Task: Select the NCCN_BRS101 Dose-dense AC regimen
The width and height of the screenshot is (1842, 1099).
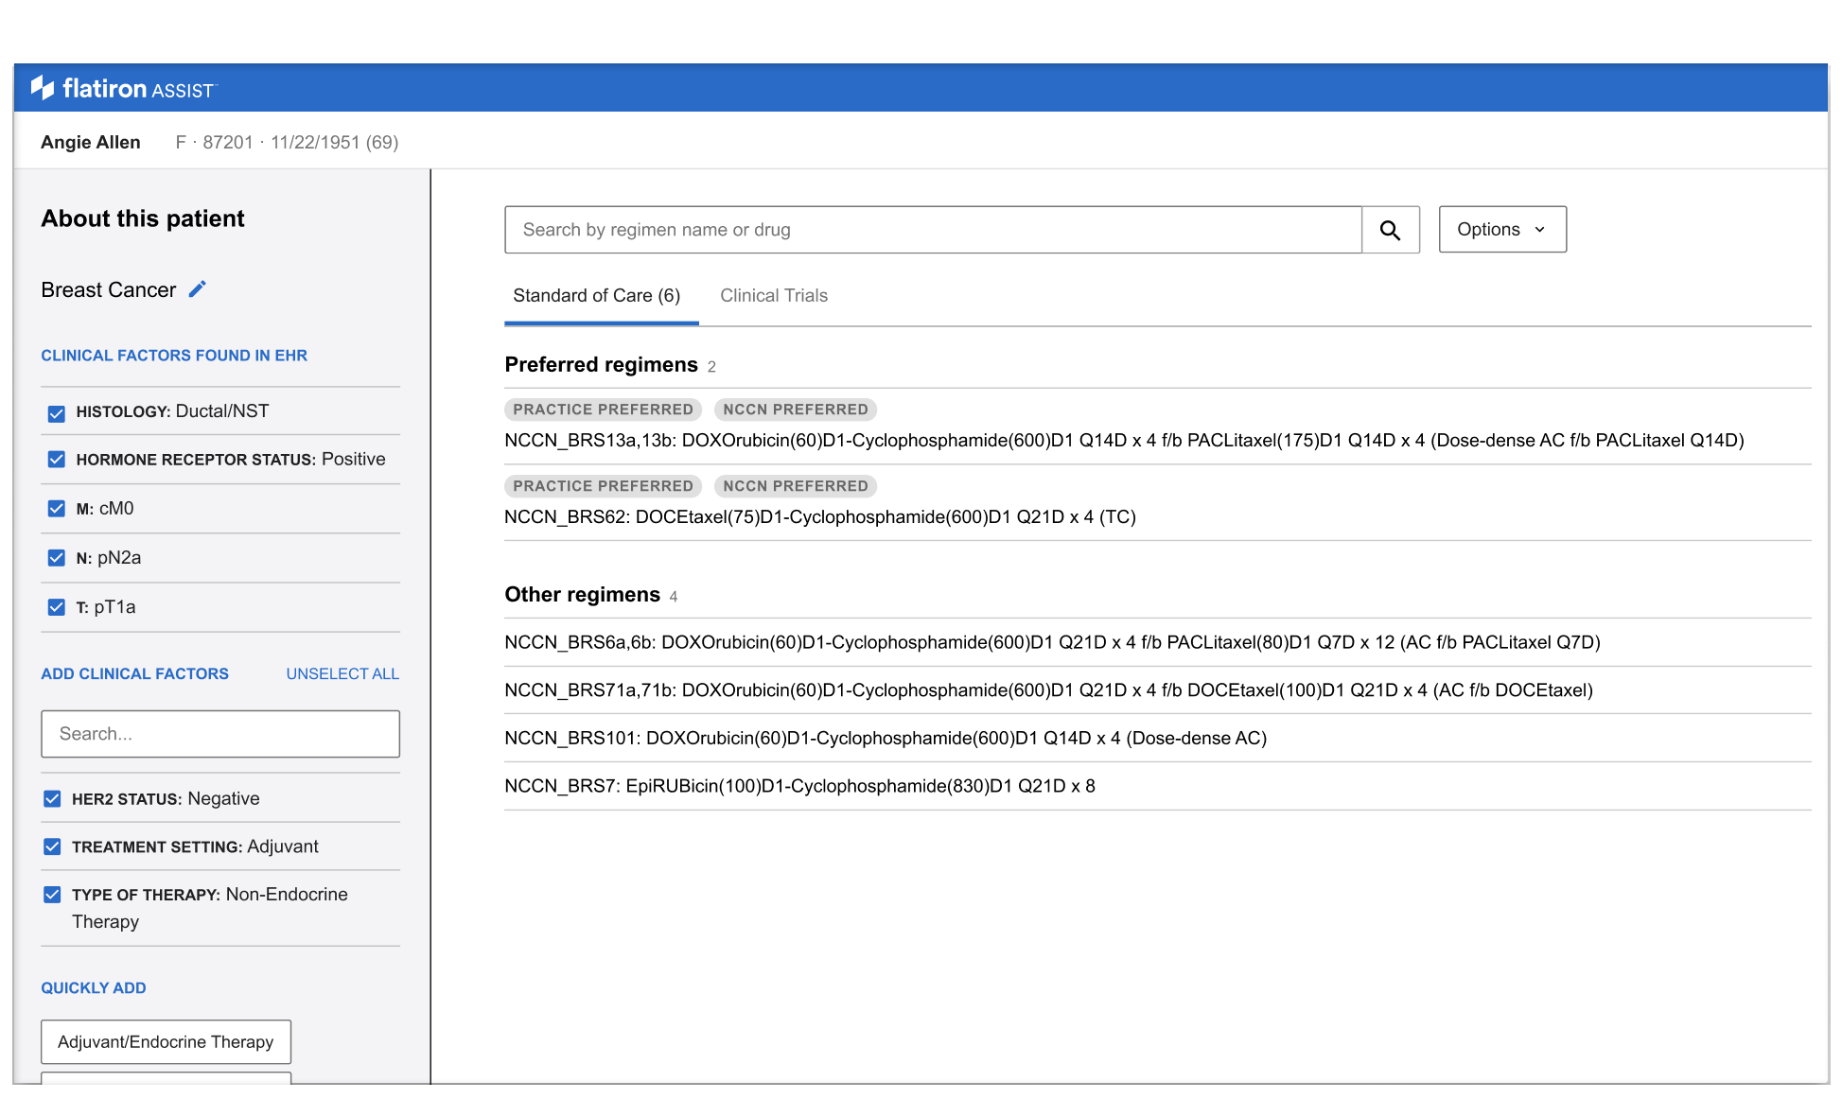Action: coord(885,738)
